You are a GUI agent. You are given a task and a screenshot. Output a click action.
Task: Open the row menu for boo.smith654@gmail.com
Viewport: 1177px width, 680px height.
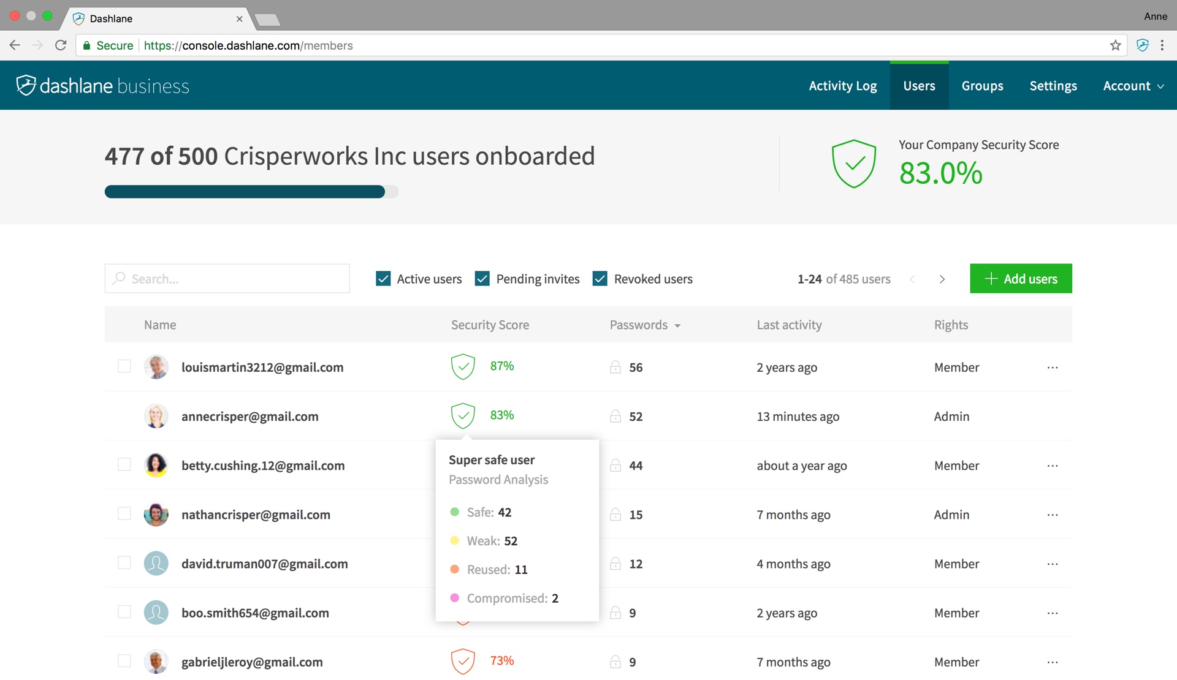(x=1053, y=613)
